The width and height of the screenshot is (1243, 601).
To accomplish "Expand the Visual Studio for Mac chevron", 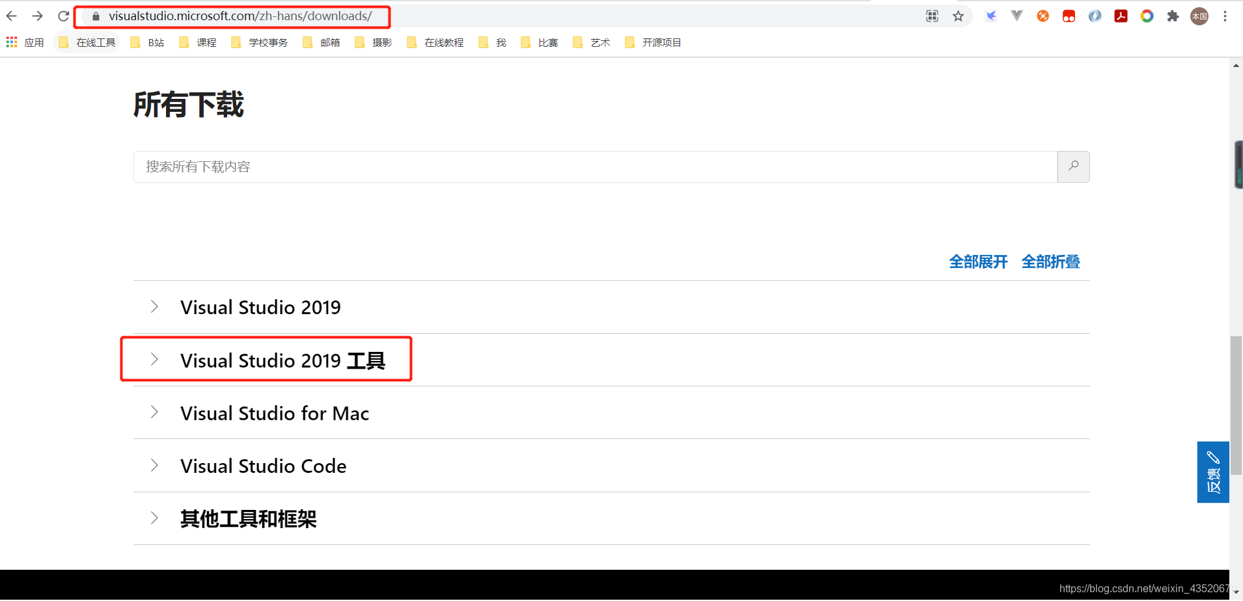I will [x=154, y=412].
